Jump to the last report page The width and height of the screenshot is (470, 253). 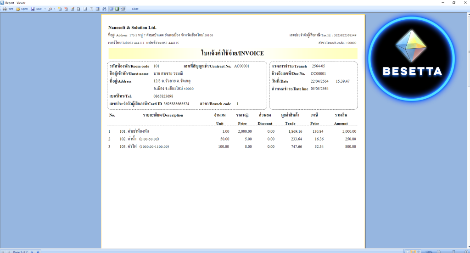[38, 252]
